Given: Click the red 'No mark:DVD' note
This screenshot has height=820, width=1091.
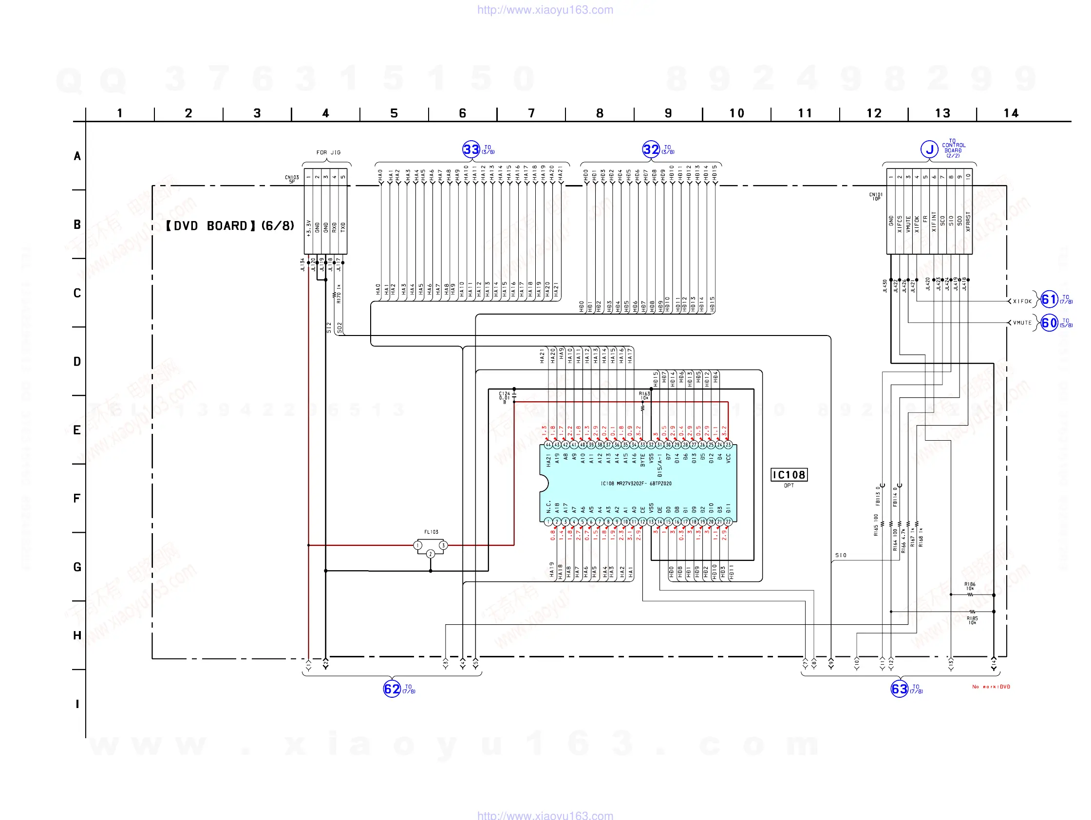Looking at the screenshot, I should coord(991,687).
